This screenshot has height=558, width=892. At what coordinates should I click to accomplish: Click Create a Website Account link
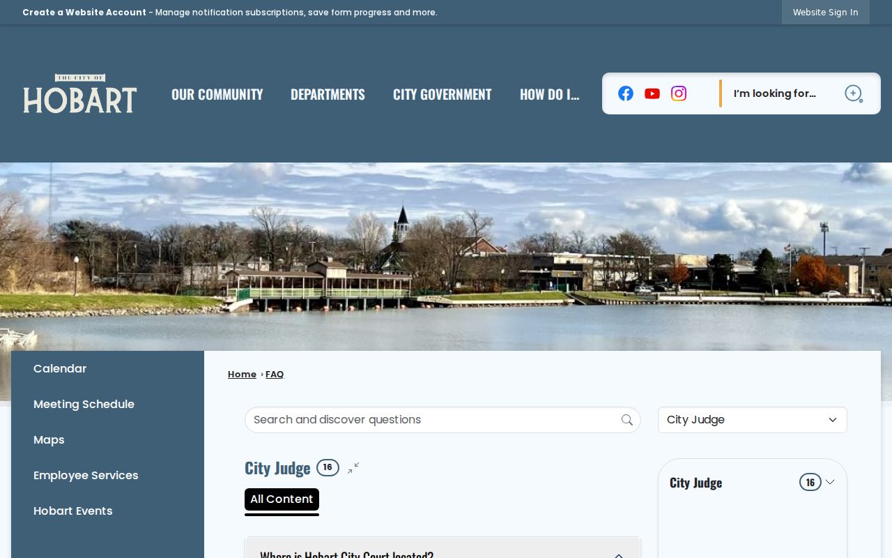point(84,13)
